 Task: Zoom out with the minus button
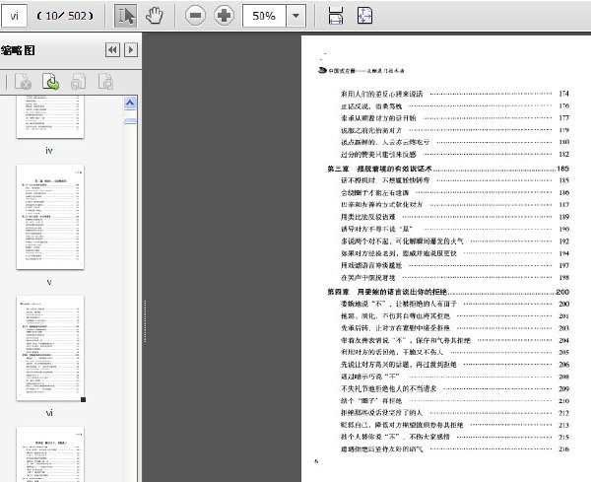(x=195, y=16)
